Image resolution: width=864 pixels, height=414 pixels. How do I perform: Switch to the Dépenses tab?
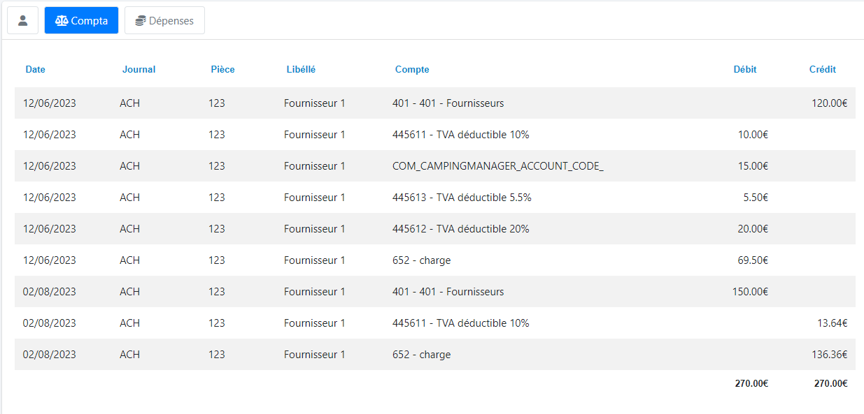[x=164, y=20]
